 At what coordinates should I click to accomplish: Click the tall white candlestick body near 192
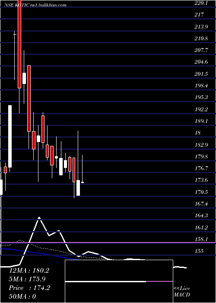click(x=10, y=136)
